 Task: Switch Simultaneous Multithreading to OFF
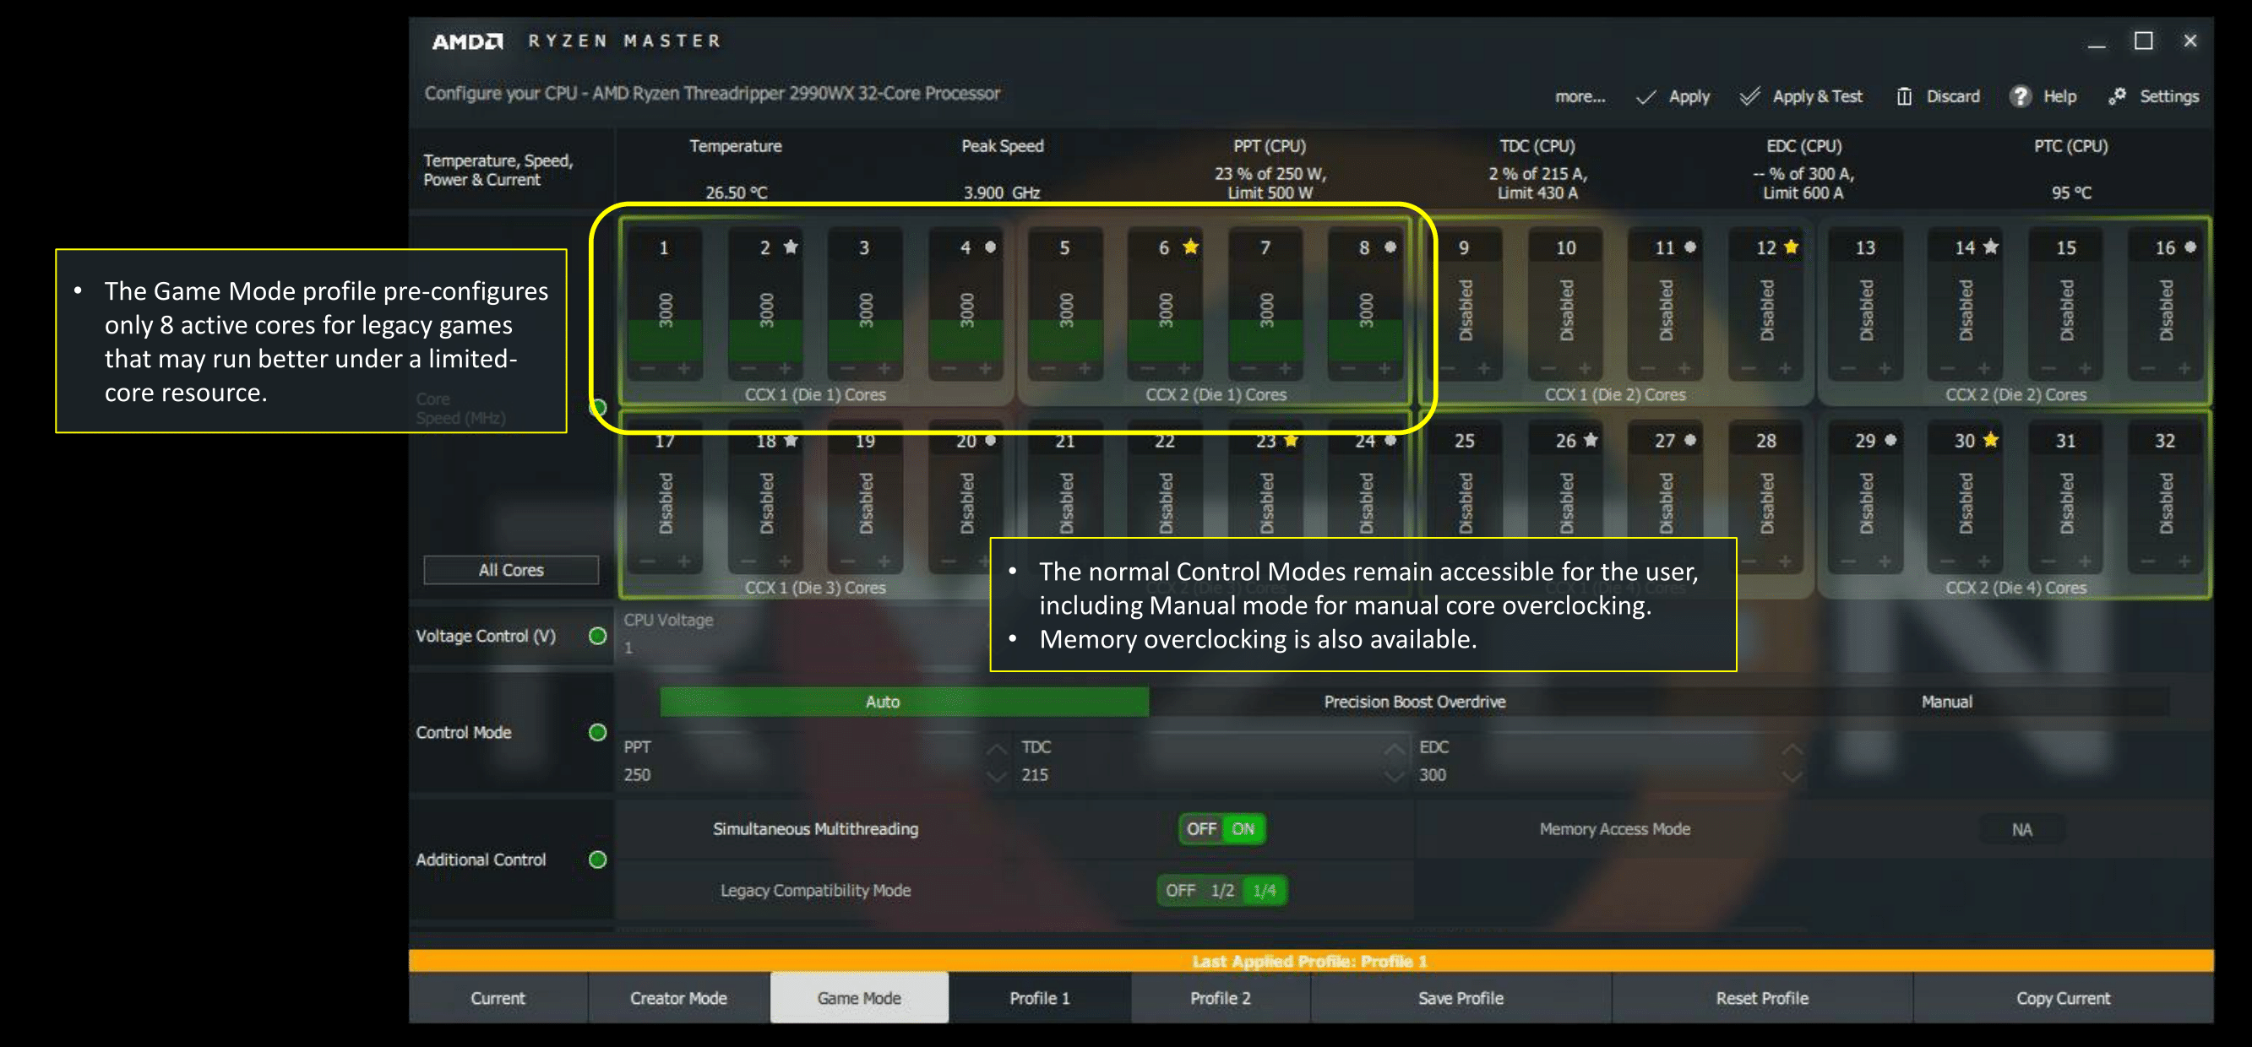(1201, 828)
